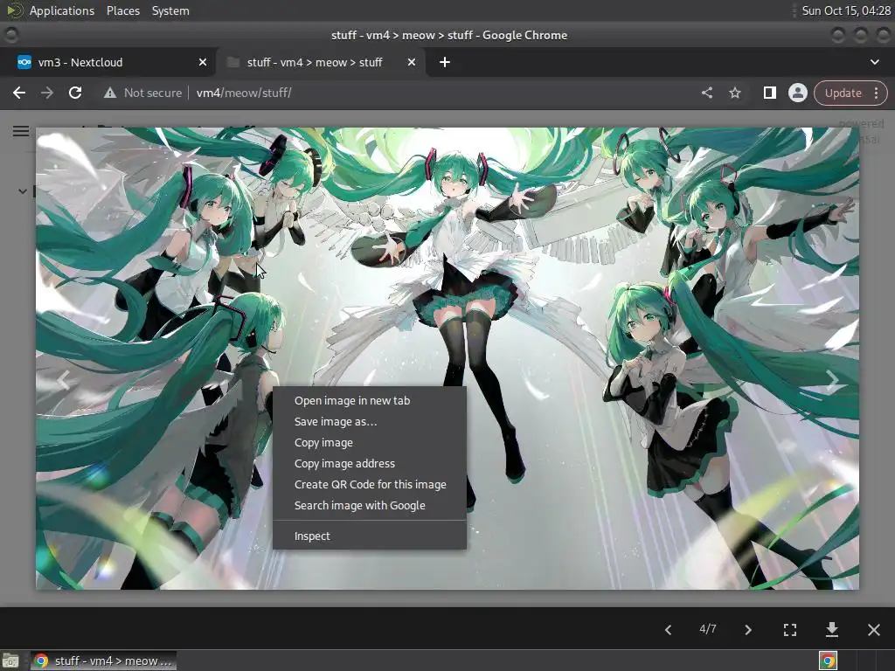Select Copy image address
Image resolution: width=895 pixels, height=671 pixels.
pyautogui.click(x=370, y=463)
